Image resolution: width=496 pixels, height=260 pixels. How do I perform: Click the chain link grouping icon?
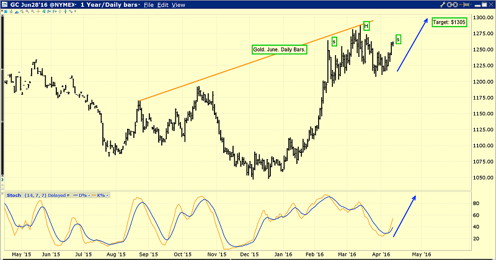coord(453,5)
